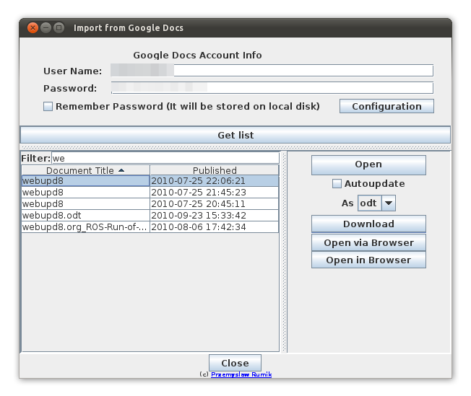Select webupd8 row published 20:45:11

click(x=150, y=204)
